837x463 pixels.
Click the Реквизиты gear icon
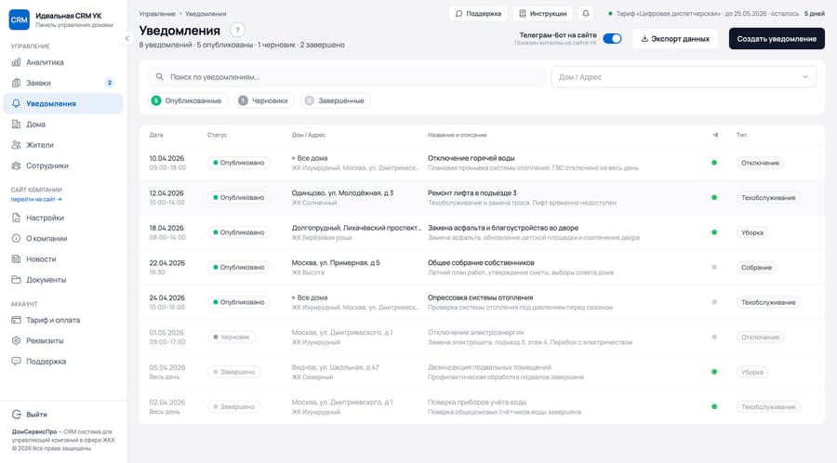16,341
